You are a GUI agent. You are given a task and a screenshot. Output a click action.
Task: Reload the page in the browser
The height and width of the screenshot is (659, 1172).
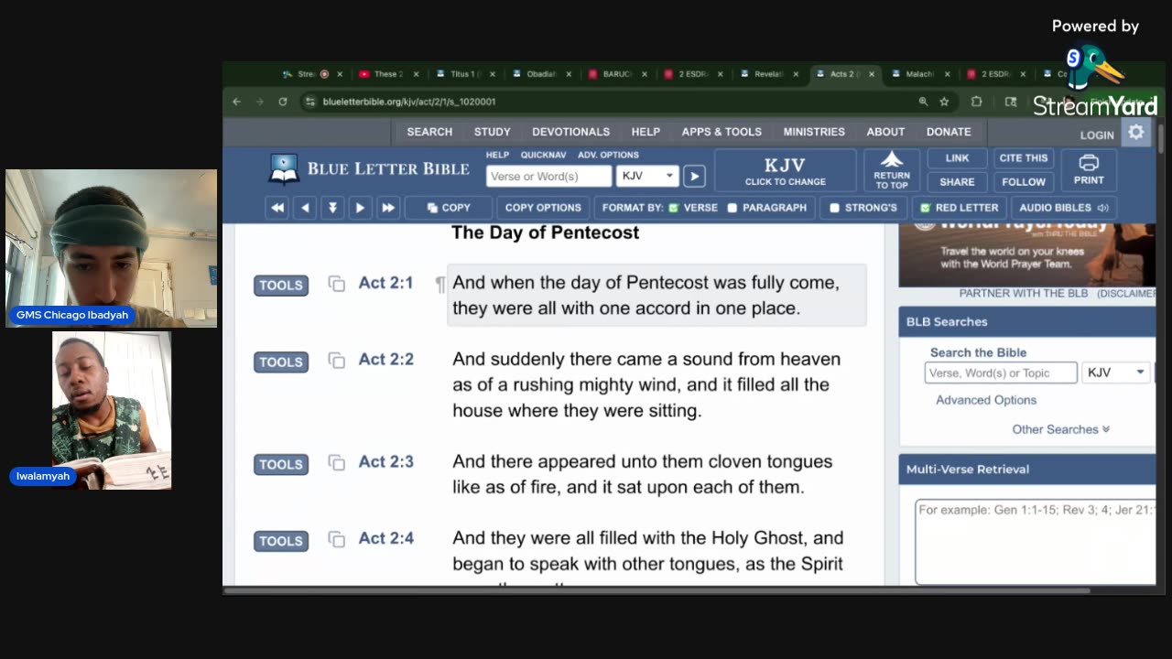[283, 102]
